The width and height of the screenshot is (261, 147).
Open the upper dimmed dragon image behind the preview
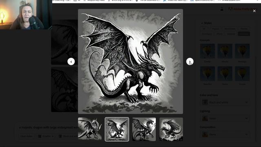pyautogui.click(x=64, y=42)
